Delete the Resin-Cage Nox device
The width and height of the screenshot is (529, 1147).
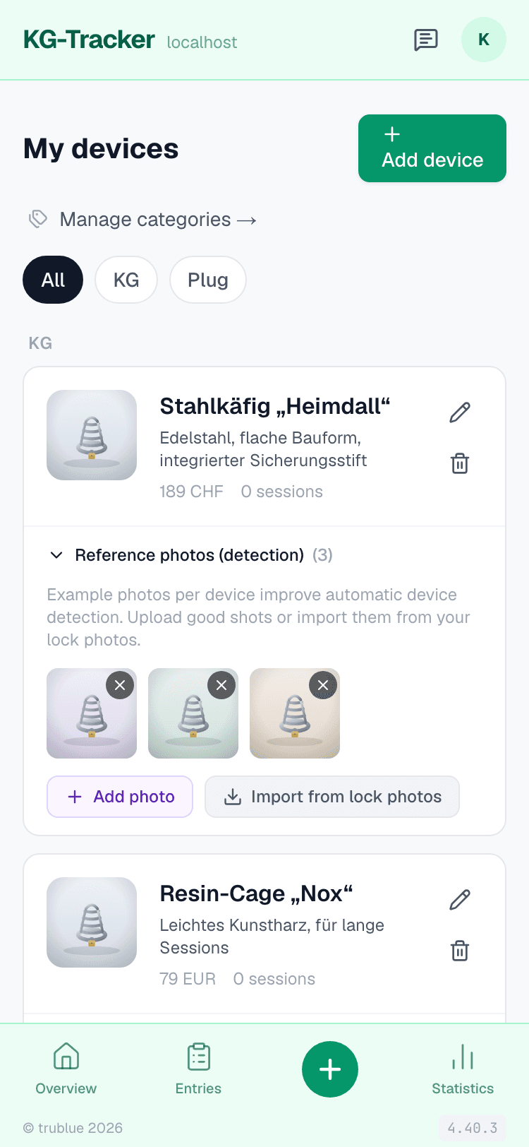[460, 951]
